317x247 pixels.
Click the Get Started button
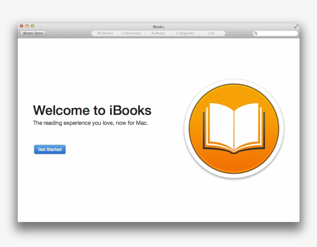pos(49,149)
